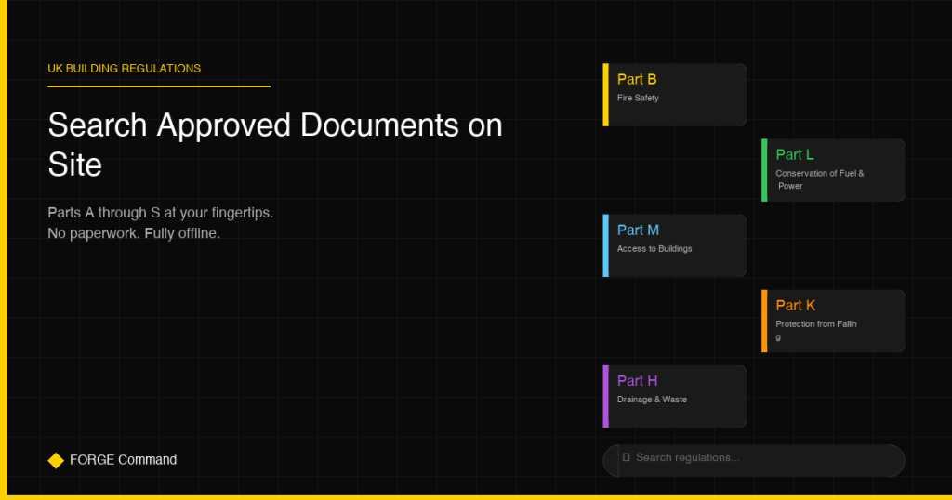The height and width of the screenshot is (500, 952).
Task: Click the 'UK BUILDING REGULATIONS' label
Action: click(125, 69)
